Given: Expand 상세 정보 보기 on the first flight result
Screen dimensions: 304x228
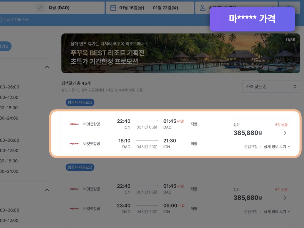Looking at the screenshot, I should point(275,146).
